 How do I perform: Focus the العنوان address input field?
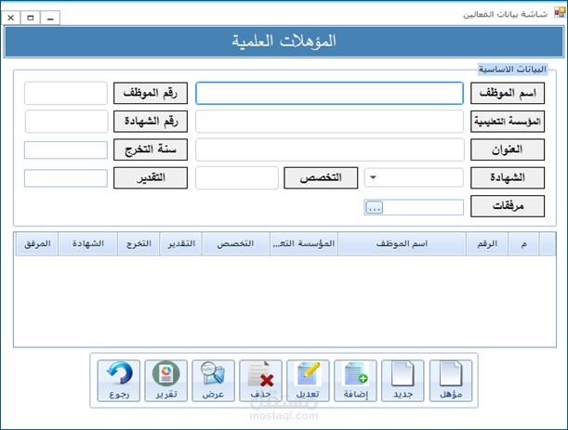click(330, 150)
